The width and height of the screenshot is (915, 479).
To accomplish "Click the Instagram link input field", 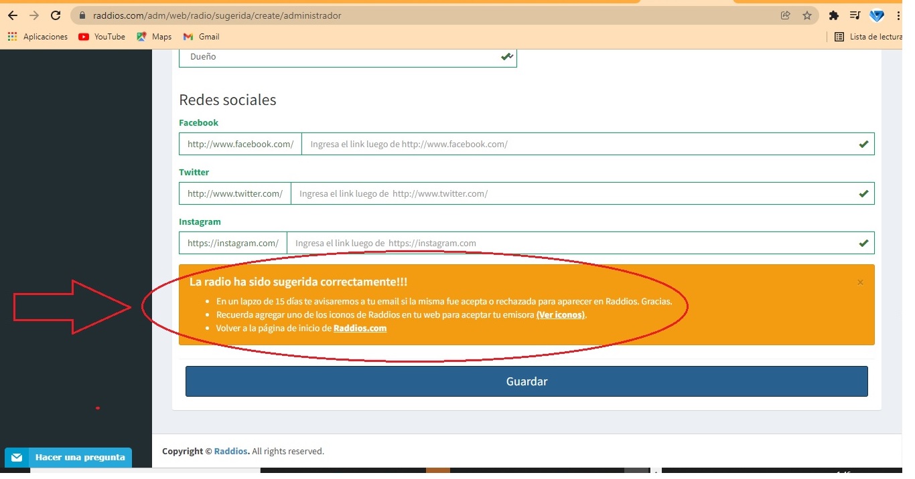I will [572, 243].
